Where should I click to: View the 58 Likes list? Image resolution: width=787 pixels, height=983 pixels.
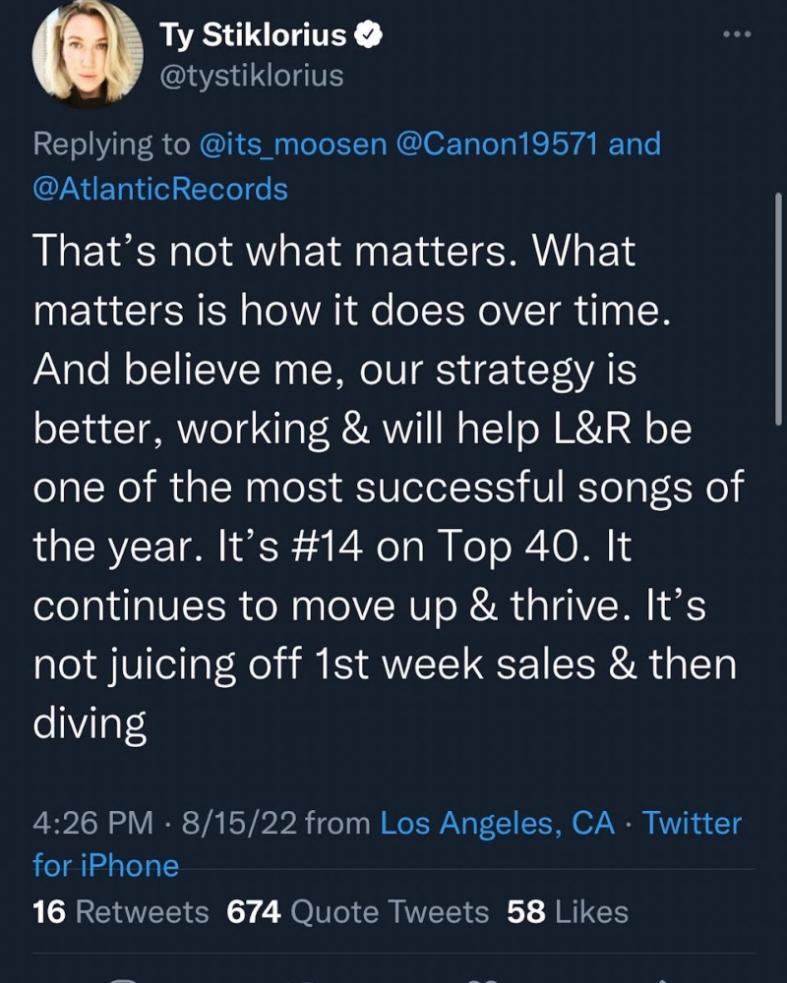(x=568, y=911)
